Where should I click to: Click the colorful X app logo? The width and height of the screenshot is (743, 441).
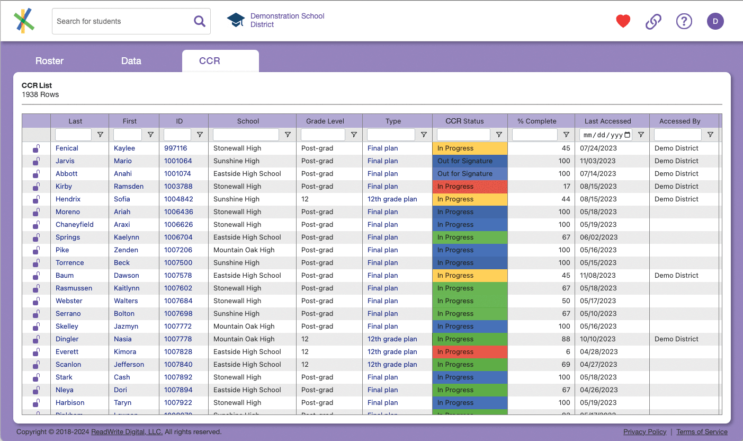point(24,21)
